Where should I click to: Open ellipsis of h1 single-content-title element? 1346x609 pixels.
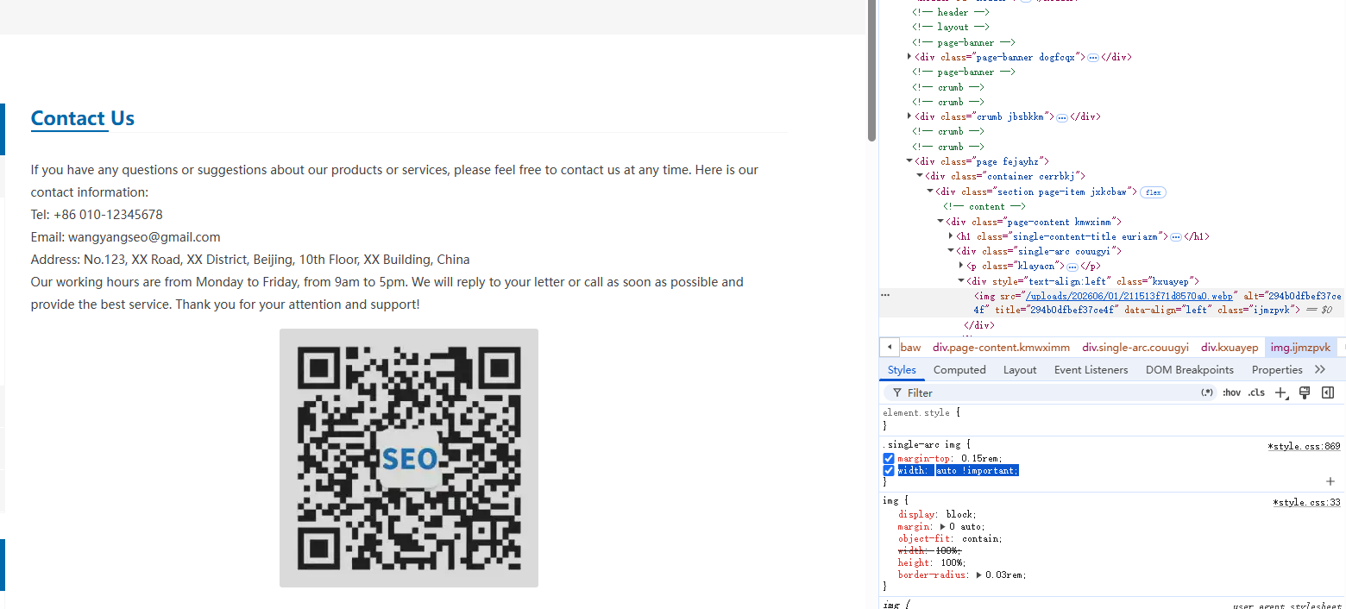pos(1175,236)
